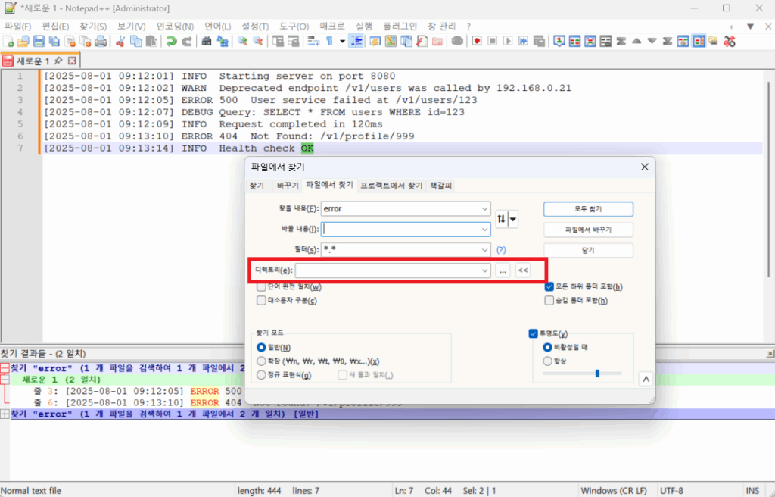Viewport: 775px width, 497px height.
Task: Open the 필터 combo box dropdown
Action: (484, 249)
